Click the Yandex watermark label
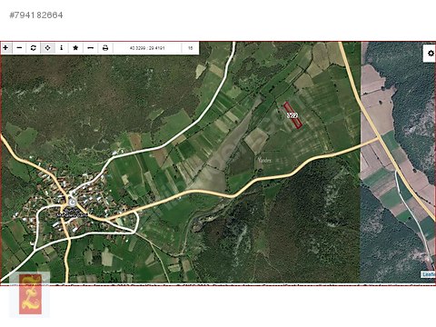 264,160
